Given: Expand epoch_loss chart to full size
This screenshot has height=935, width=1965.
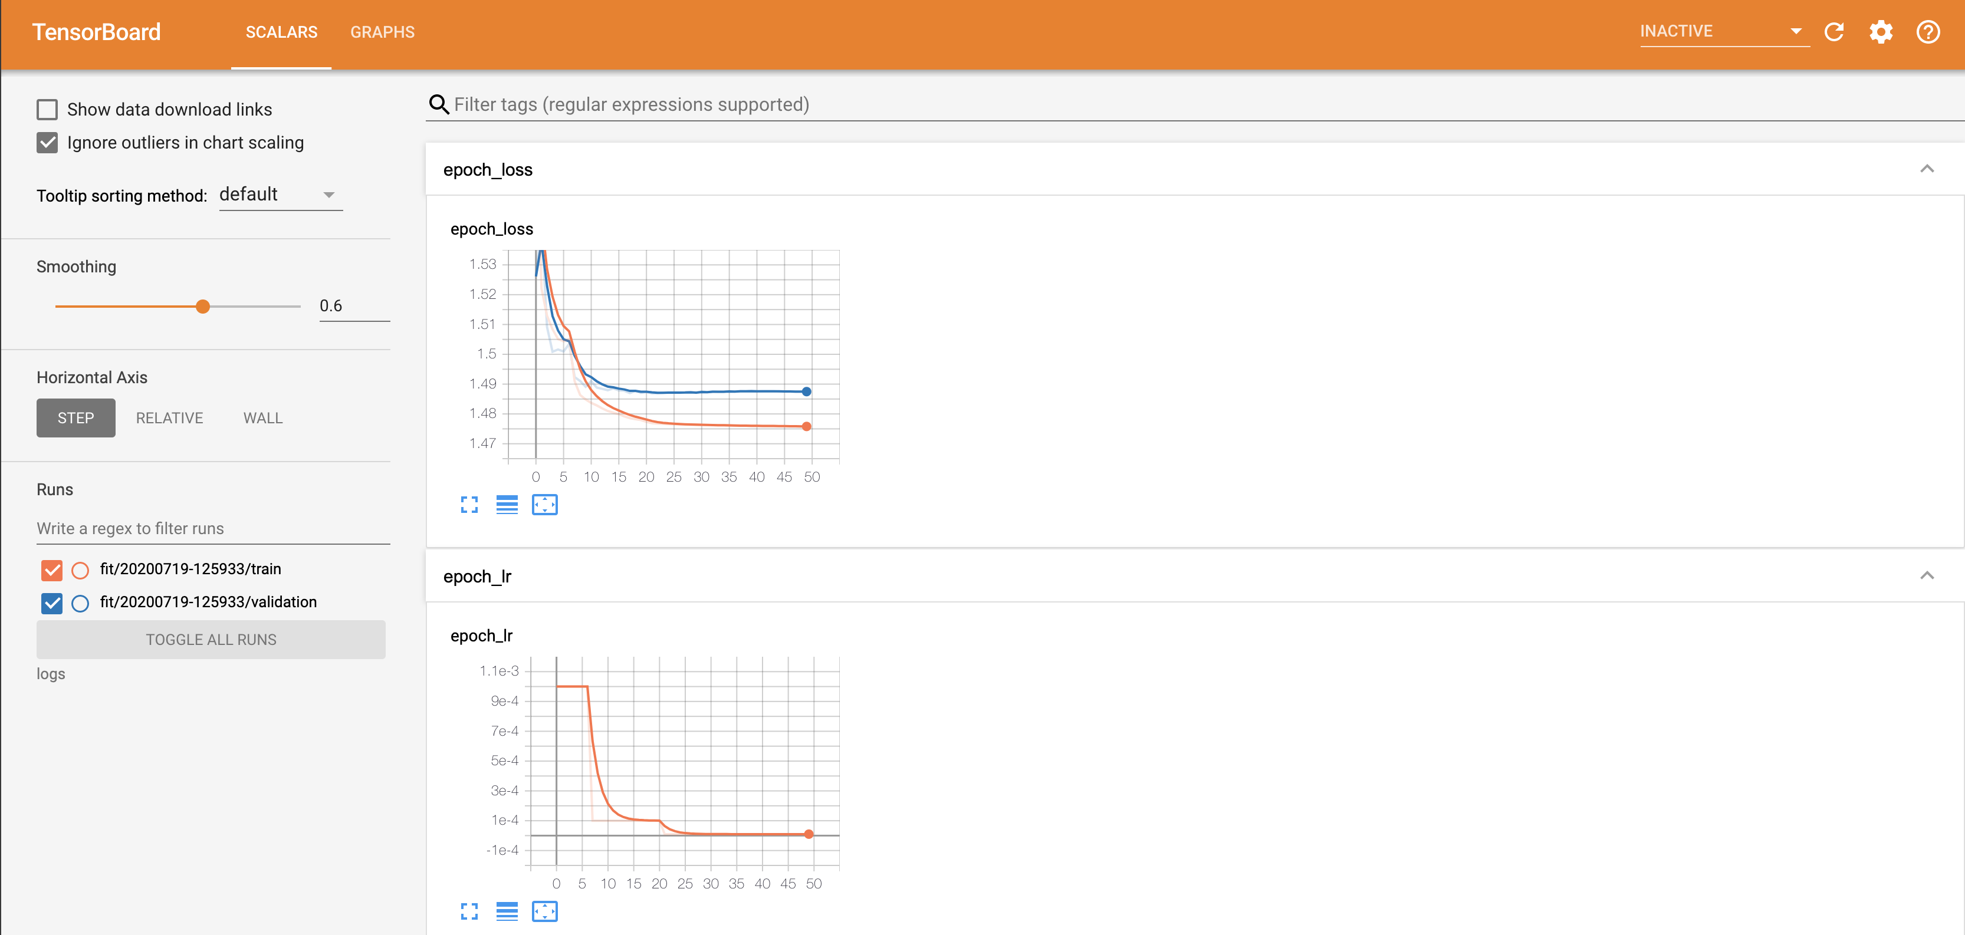Looking at the screenshot, I should point(469,505).
